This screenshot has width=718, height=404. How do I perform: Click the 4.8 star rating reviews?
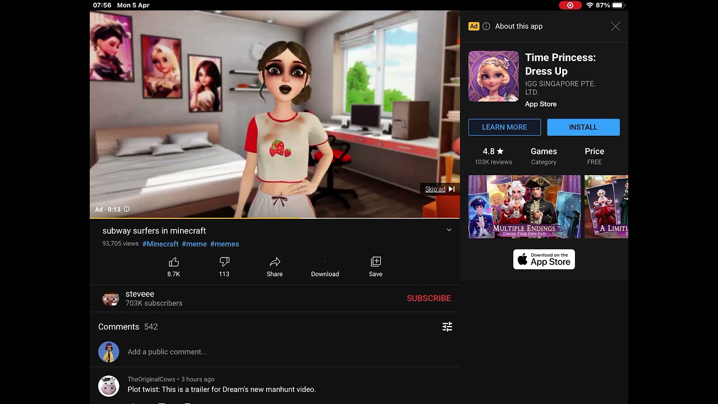point(494,156)
